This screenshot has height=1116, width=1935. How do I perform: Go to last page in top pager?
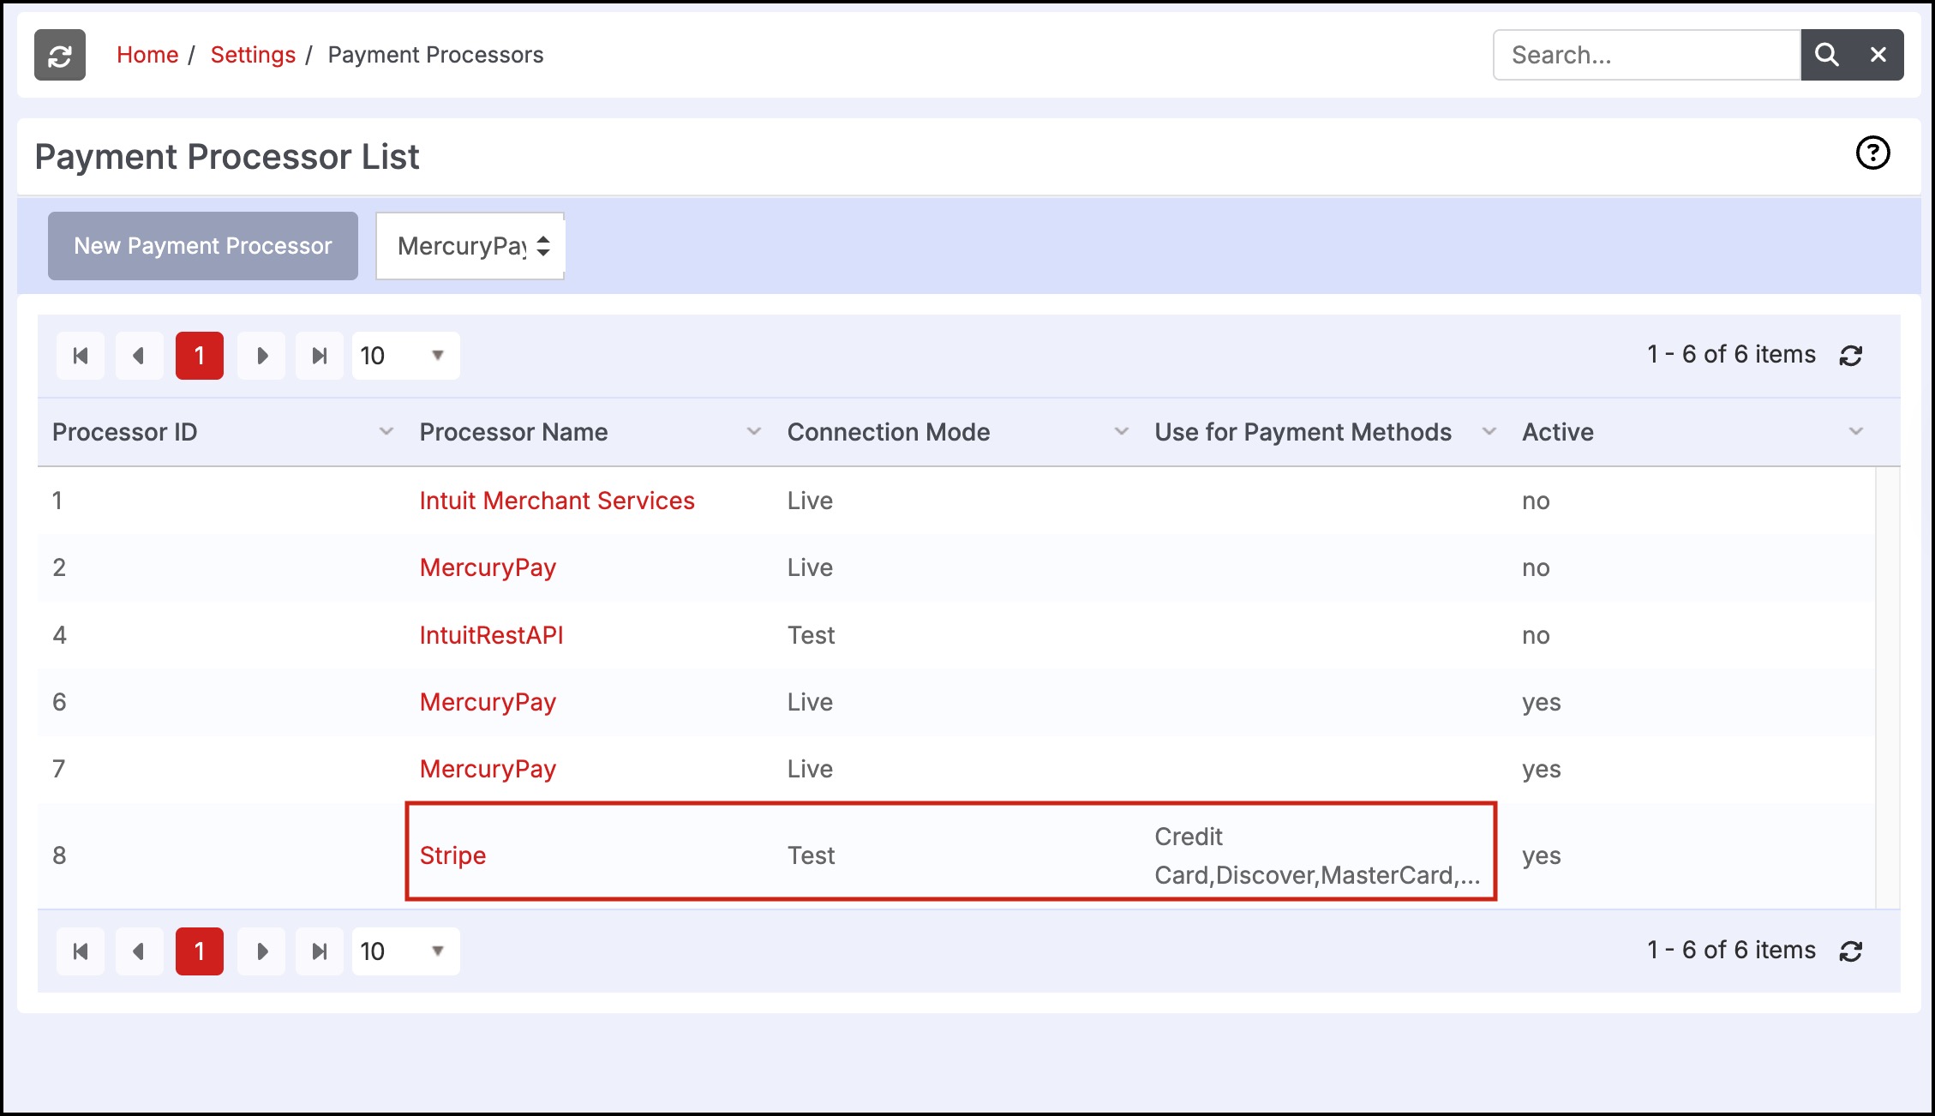tap(319, 356)
